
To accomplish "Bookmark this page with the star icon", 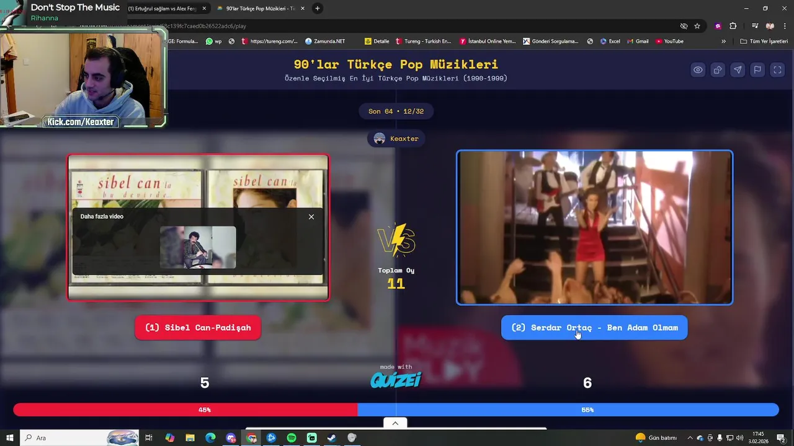I will click(x=697, y=26).
